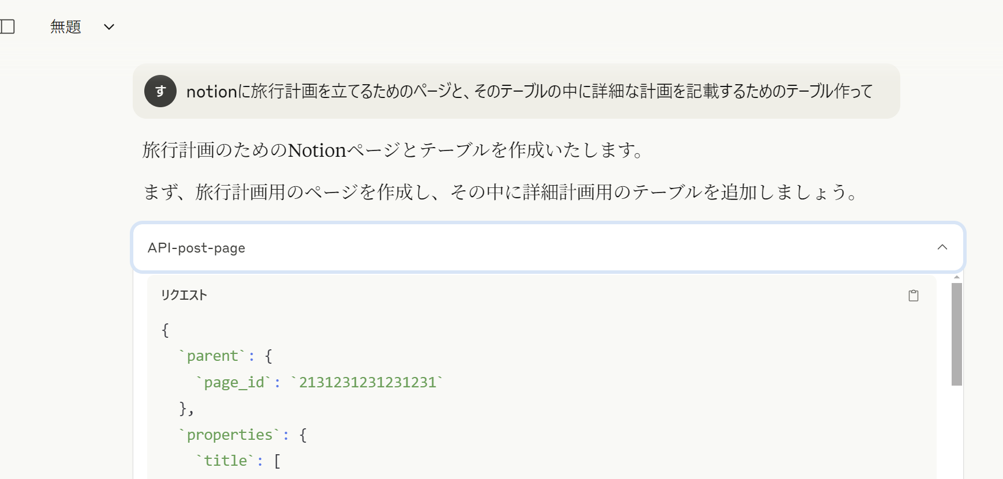
Task: Click the page id value 2131231231231231
Action: click(368, 382)
